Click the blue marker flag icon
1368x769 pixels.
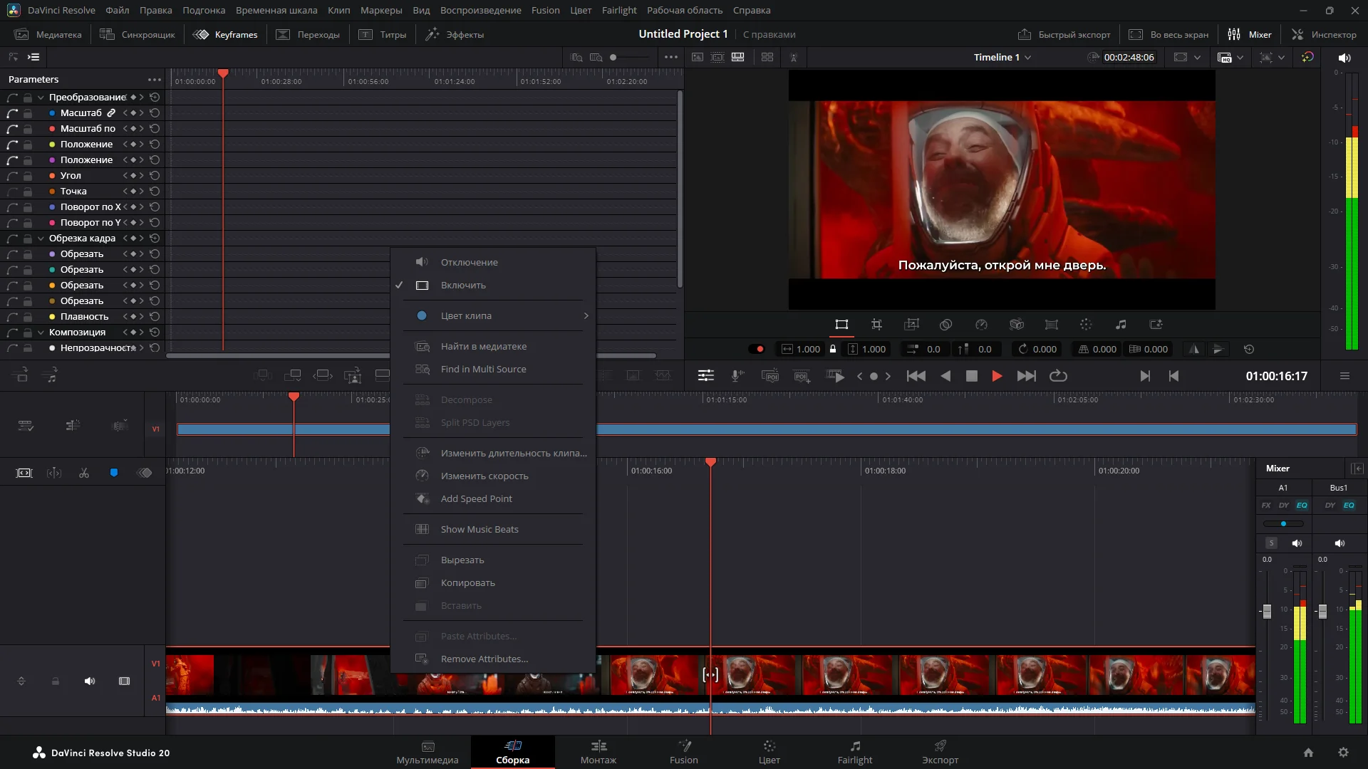coord(114,473)
